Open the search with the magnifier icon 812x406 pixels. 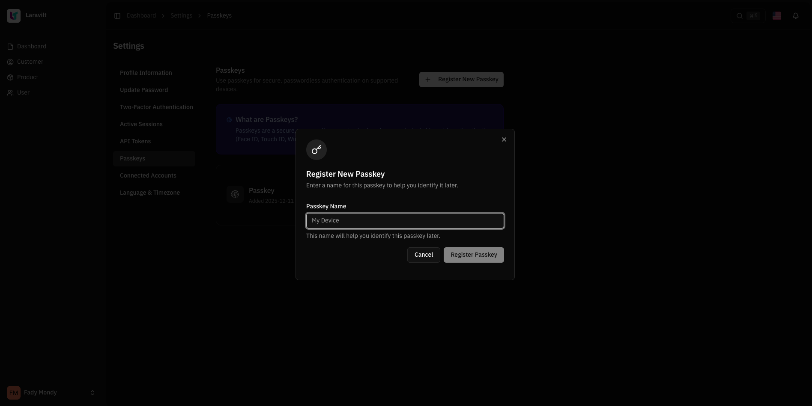pyautogui.click(x=739, y=15)
